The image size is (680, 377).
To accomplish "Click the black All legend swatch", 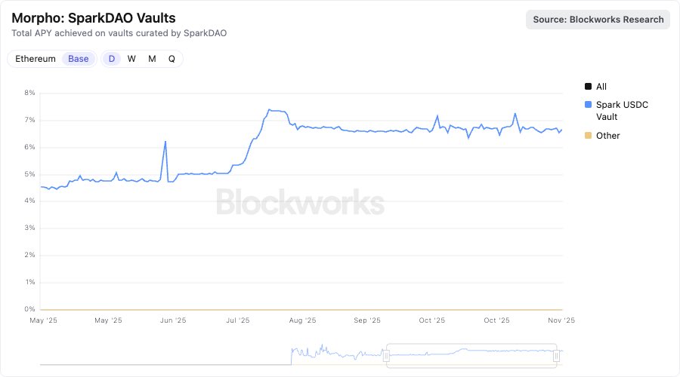I will point(589,87).
